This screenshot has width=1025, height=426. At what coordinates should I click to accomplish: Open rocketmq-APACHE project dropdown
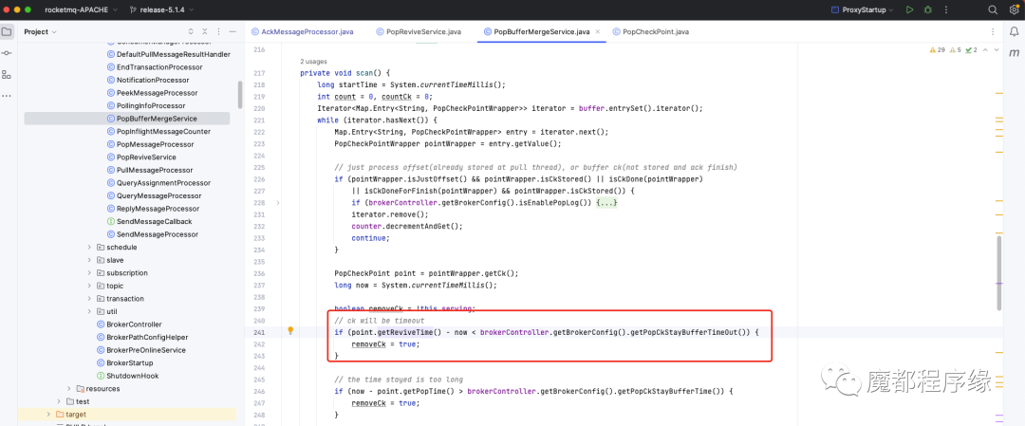tap(81, 9)
